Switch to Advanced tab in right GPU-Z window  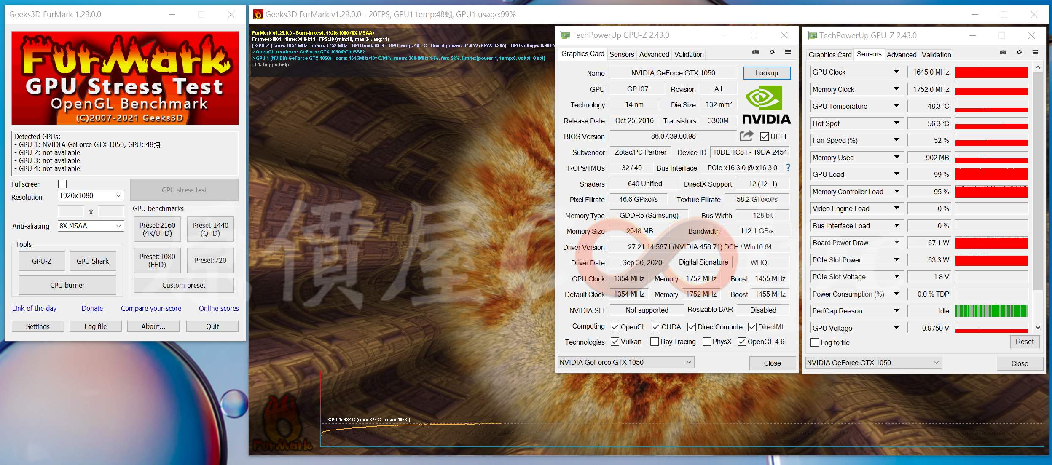(x=902, y=55)
